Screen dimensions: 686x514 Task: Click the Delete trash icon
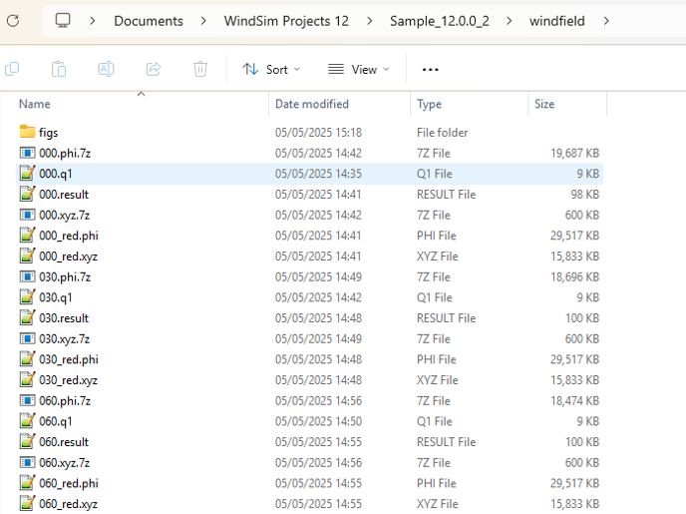(x=200, y=69)
